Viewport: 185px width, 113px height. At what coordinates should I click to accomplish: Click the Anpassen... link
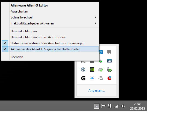coord(97,90)
